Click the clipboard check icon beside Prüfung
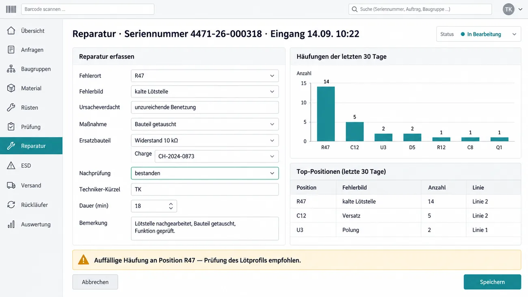528x297 pixels. (11, 127)
